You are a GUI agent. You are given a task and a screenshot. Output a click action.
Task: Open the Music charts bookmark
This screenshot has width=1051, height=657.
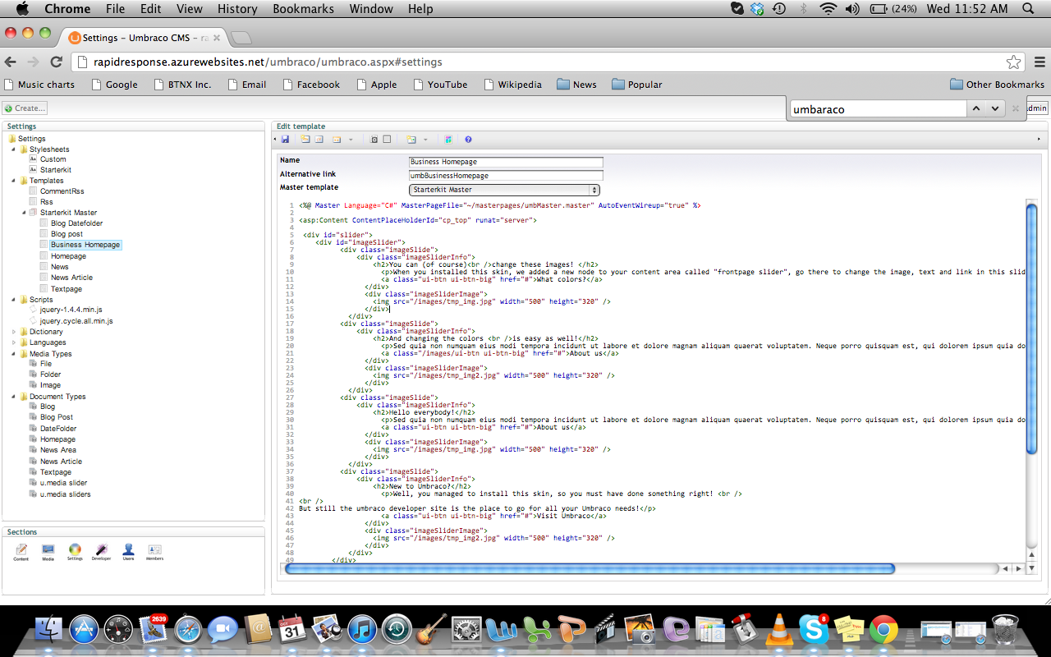pyautogui.click(x=39, y=85)
